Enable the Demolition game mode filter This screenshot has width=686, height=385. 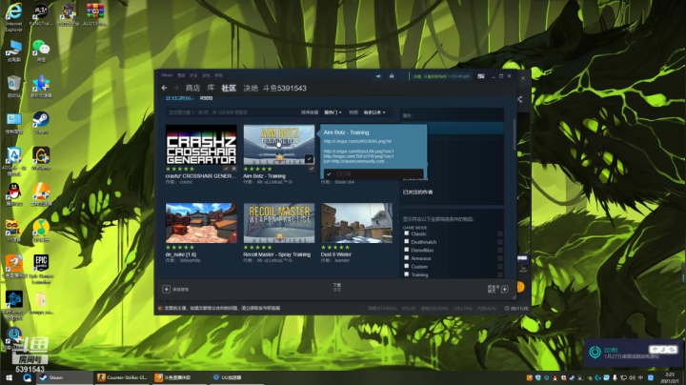click(x=407, y=250)
